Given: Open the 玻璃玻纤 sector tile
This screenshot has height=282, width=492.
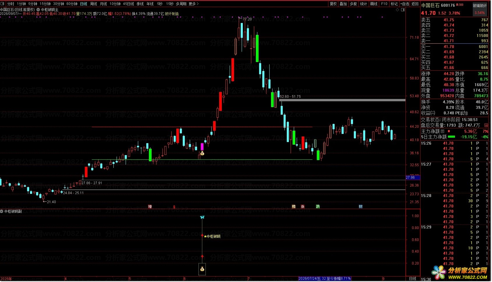Looking at the screenshot, I should 480,9.
